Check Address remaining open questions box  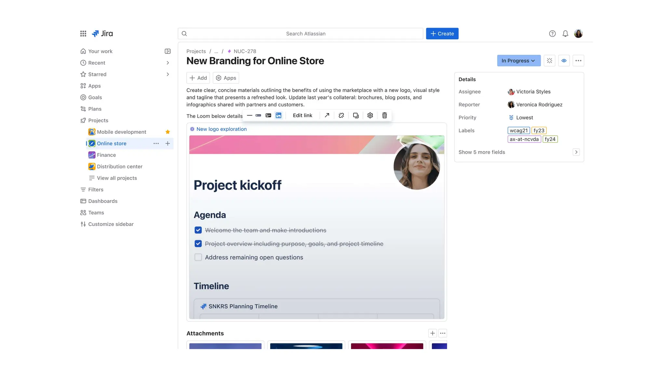pos(198,257)
